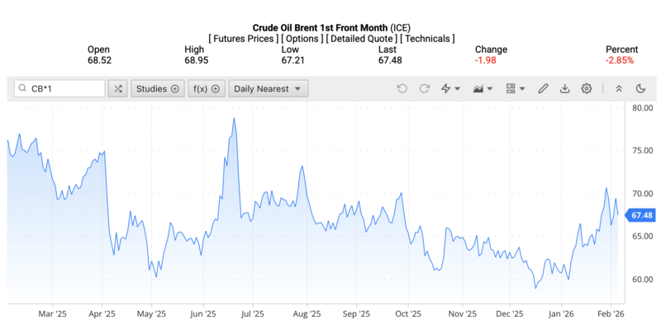
Task: Collapse the chart toolbar with double chevron
Action: tap(619, 88)
